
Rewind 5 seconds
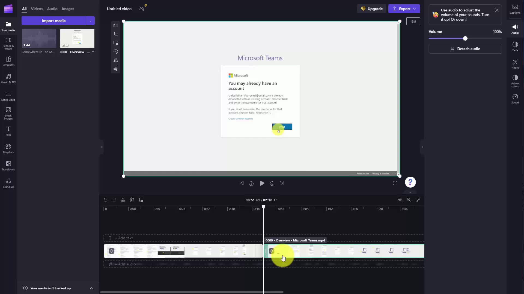(x=251, y=183)
